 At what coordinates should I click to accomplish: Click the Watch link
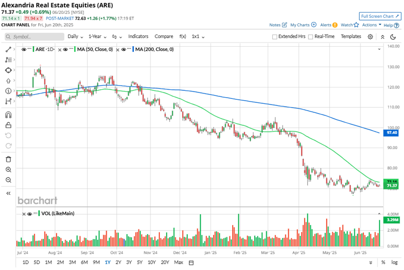(x=347, y=25)
